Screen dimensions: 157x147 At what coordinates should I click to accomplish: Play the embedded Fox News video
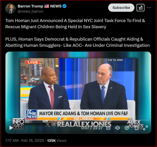click(11, 128)
